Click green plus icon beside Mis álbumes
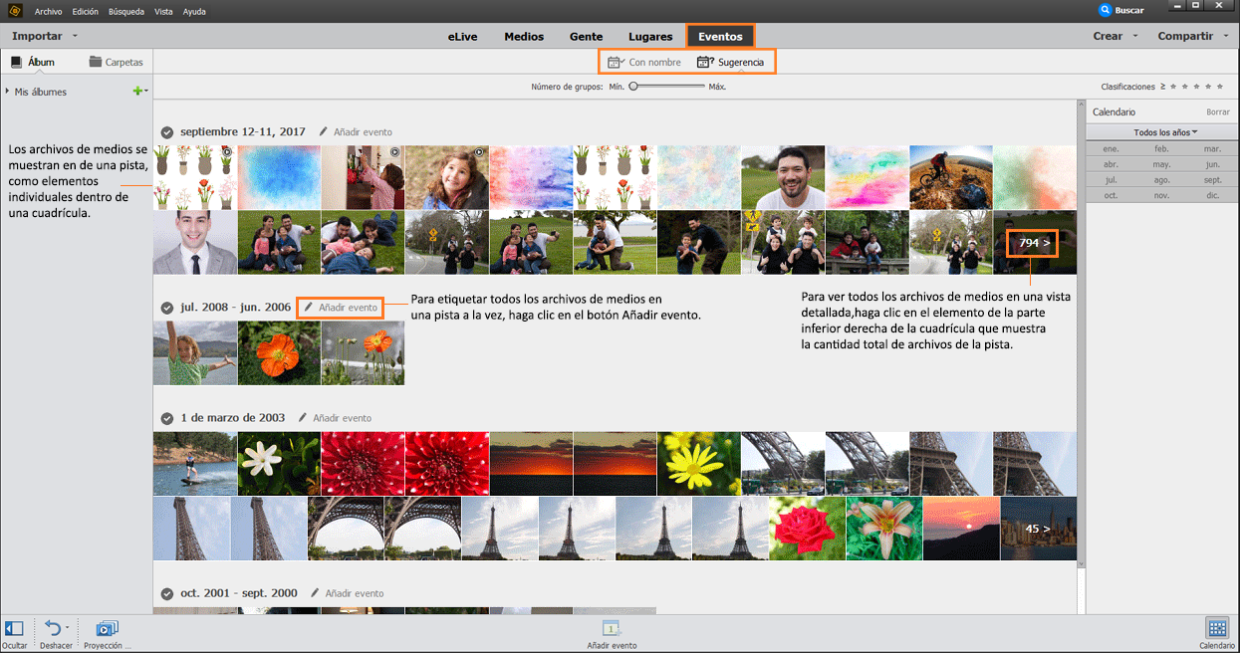 tap(137, 92)
